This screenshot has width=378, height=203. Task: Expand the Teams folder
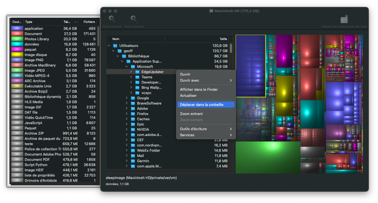pos(131,77)
